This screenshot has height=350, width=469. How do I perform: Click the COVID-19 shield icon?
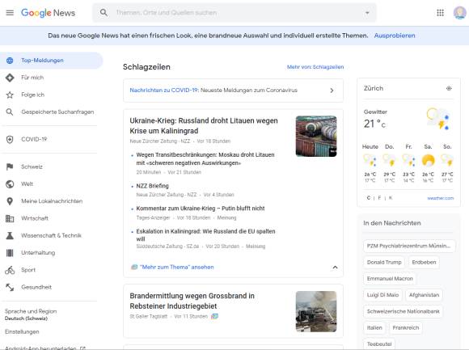tap(10, 139)
